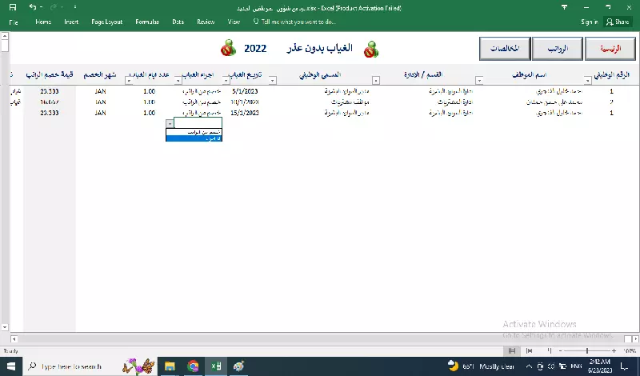The image size is (640, 376).
Task: Click the horizontal scrollbar left arrow
Action: [x=14, y=339]
